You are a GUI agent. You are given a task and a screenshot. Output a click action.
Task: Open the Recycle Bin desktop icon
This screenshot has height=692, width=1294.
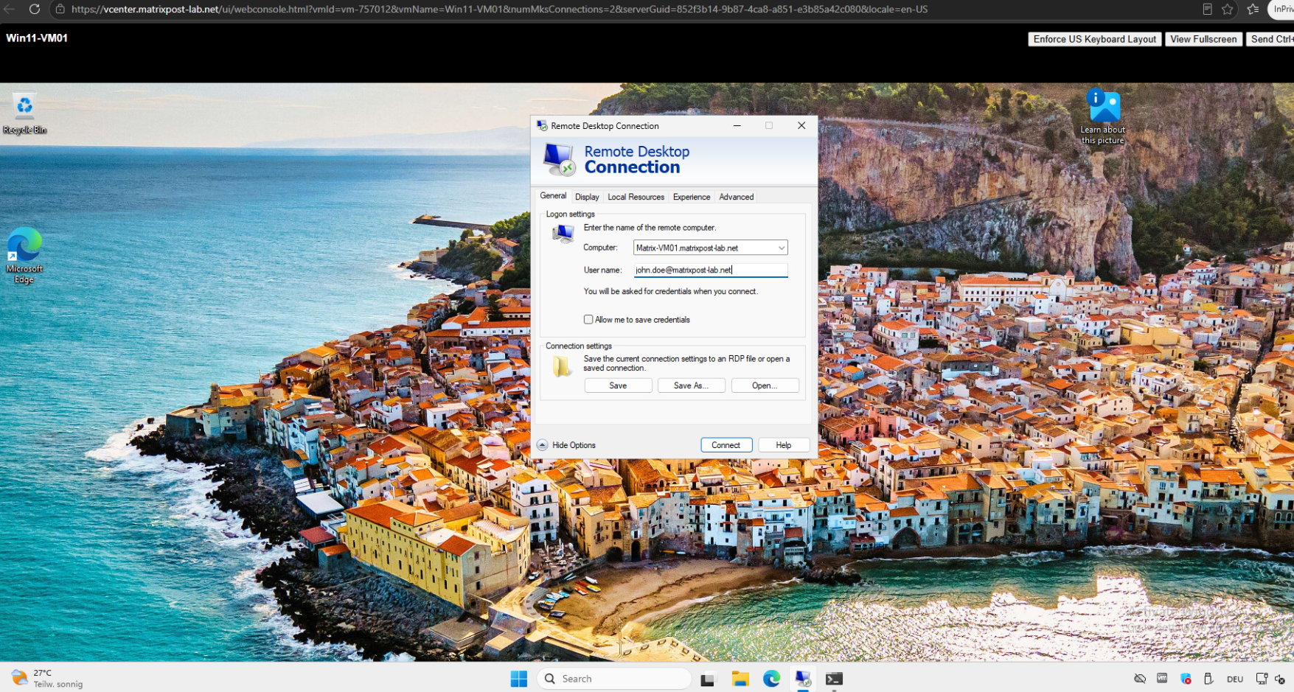[x=24, y=114]
